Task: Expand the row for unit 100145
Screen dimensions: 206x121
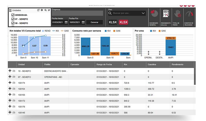Action: [x=10, y=112]
